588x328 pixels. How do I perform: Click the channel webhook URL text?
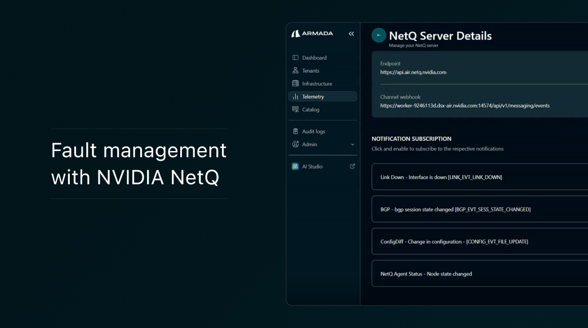point(465,105)
